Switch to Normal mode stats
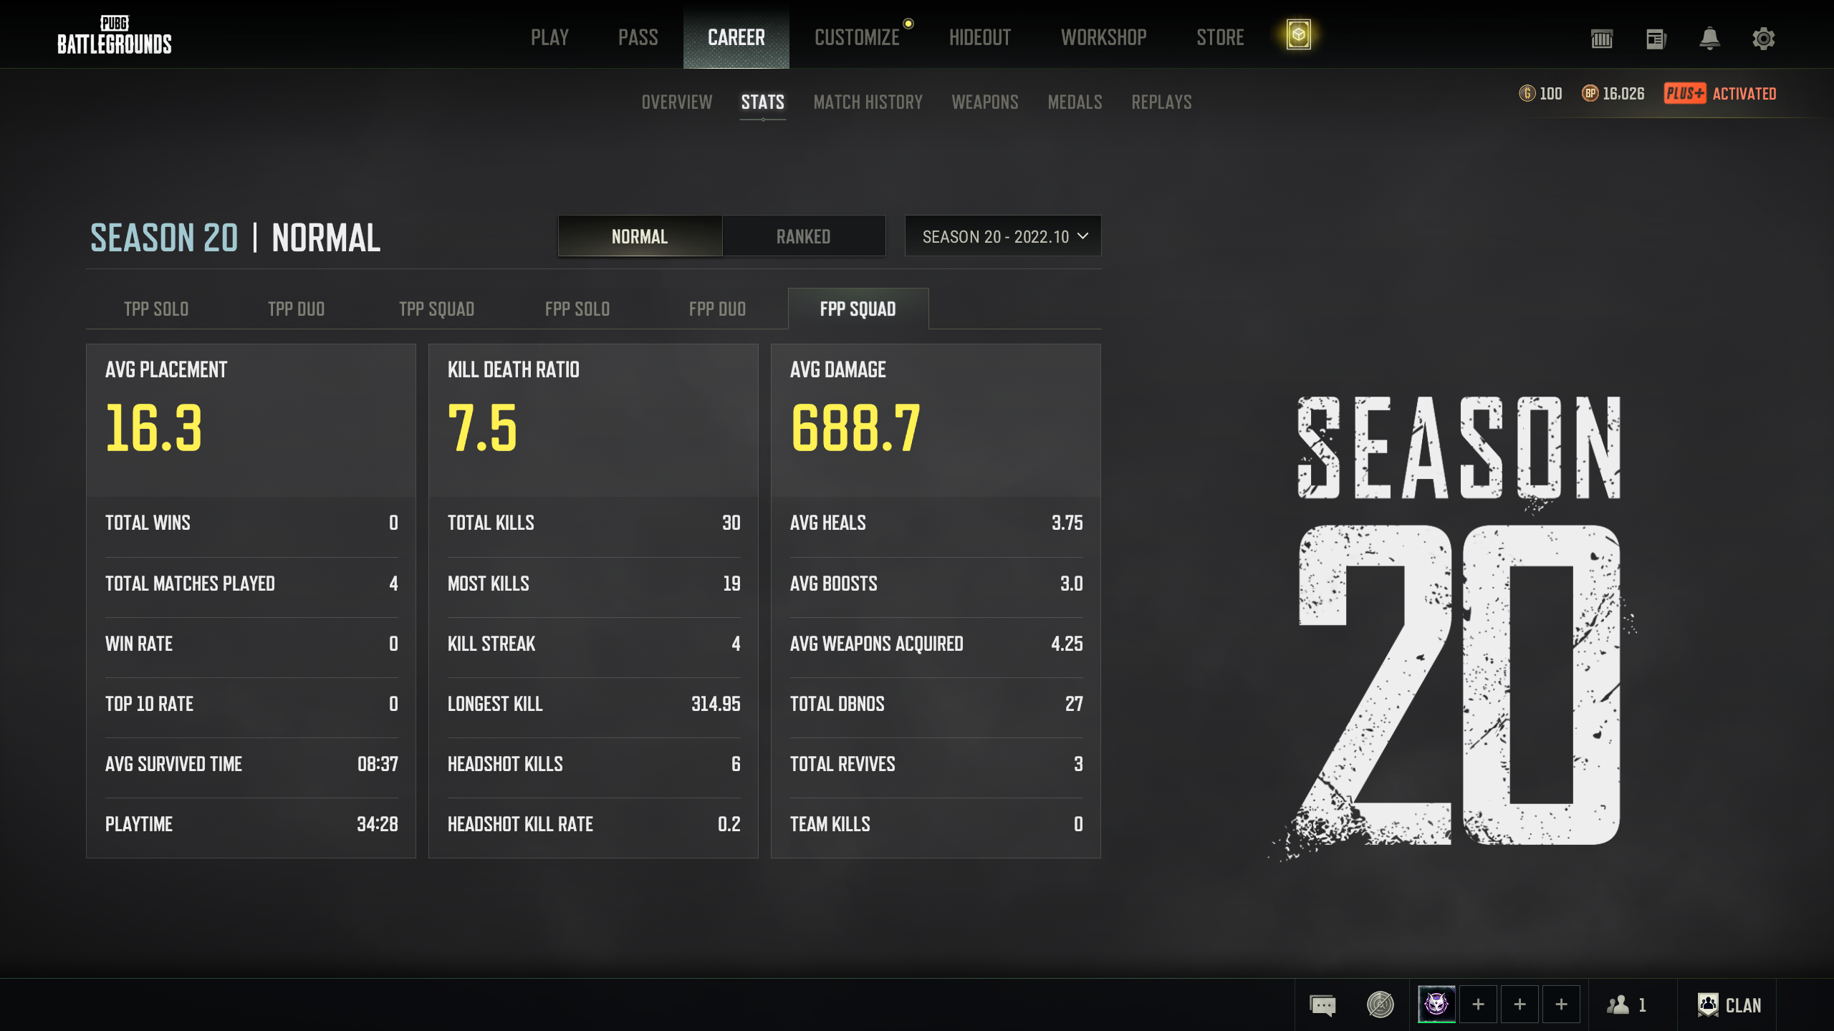The width and height of the screenshot is (1834, 1031). [640, 236]
